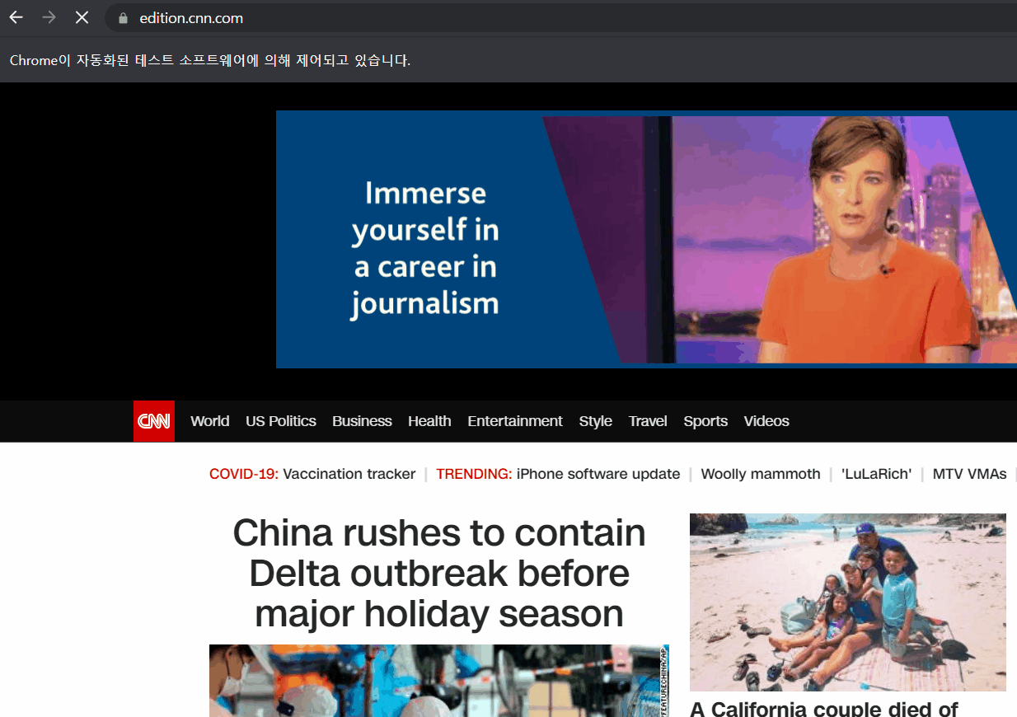1017x717 pixels.
Task: Open the Health section
Action: pyautogui.click(x=429, y=421)
